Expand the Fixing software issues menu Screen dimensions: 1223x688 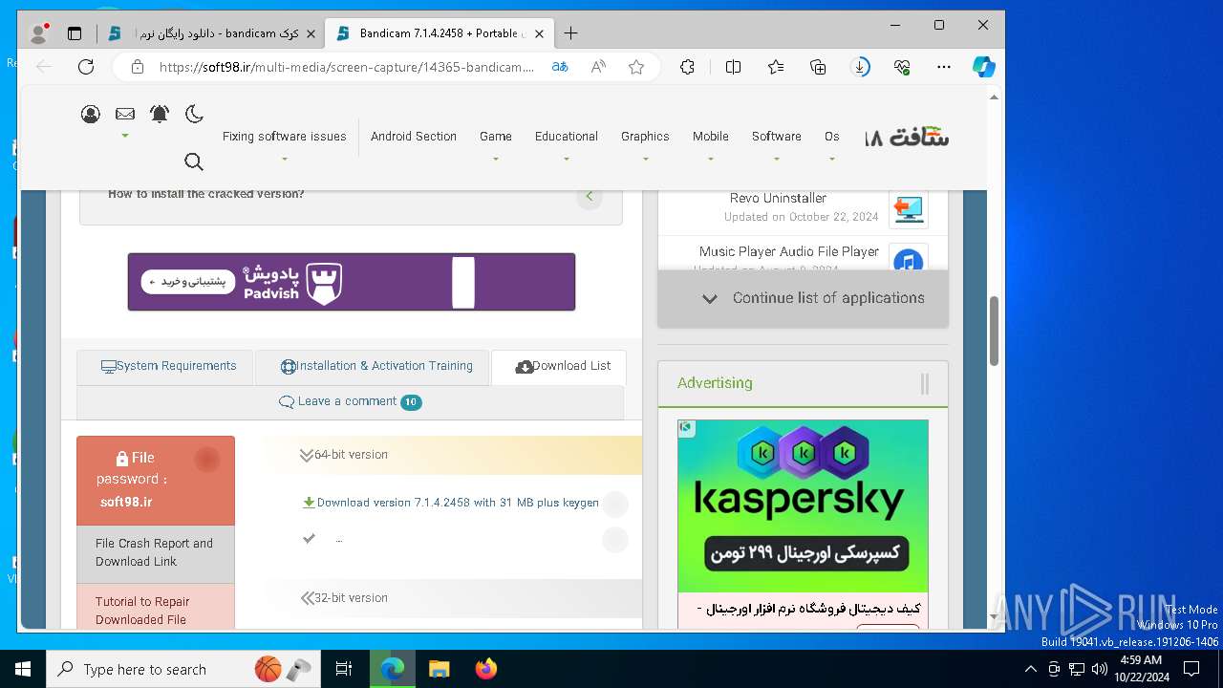[285, 137]
